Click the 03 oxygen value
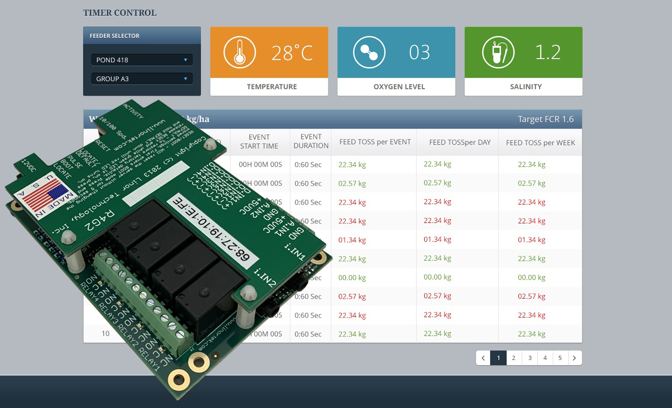 click(x=419, y=52)
